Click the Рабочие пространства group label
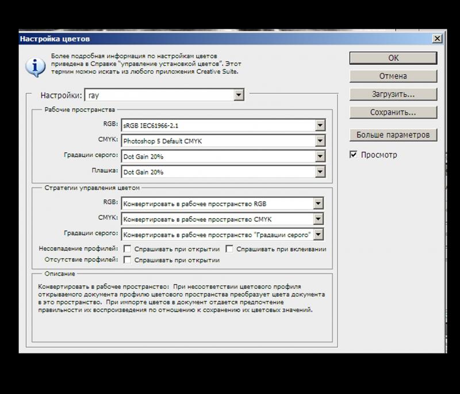Screen dimensions: 460x394 point(80,110)
